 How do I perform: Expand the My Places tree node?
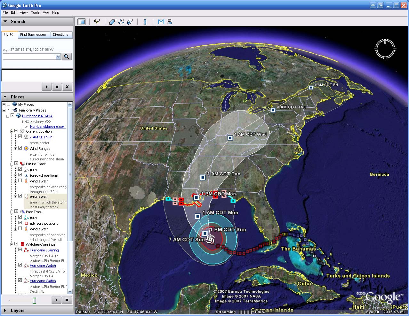4,104
